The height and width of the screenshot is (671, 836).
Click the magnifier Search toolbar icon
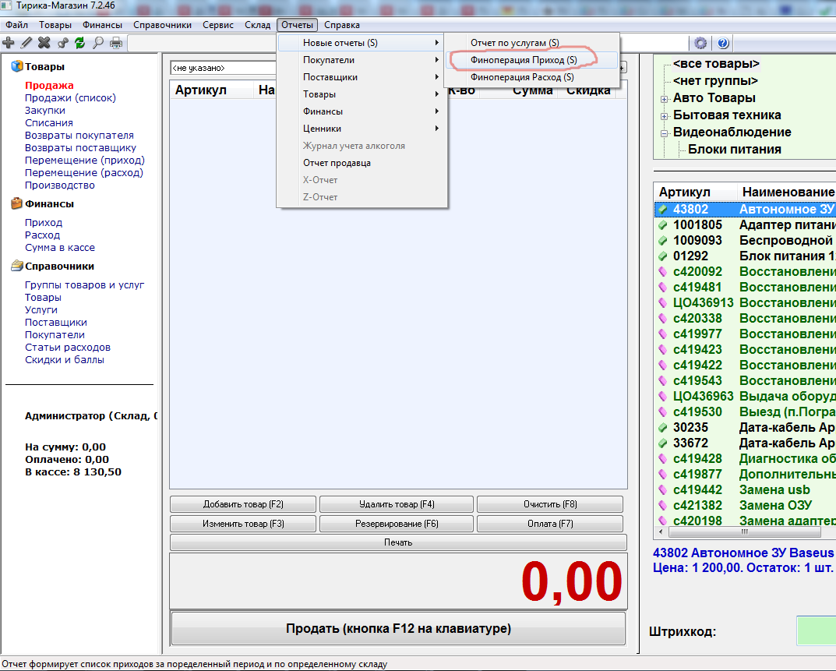point(98,43)
